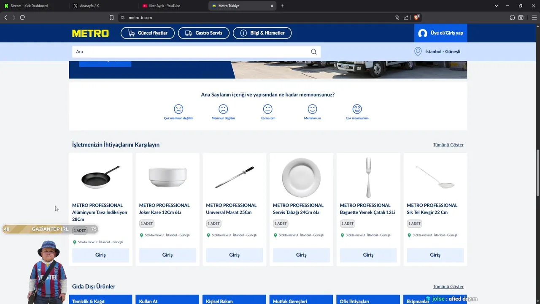Close the Metro Türkiye tab
Screen dimensions: 540x304
(272, 6)
